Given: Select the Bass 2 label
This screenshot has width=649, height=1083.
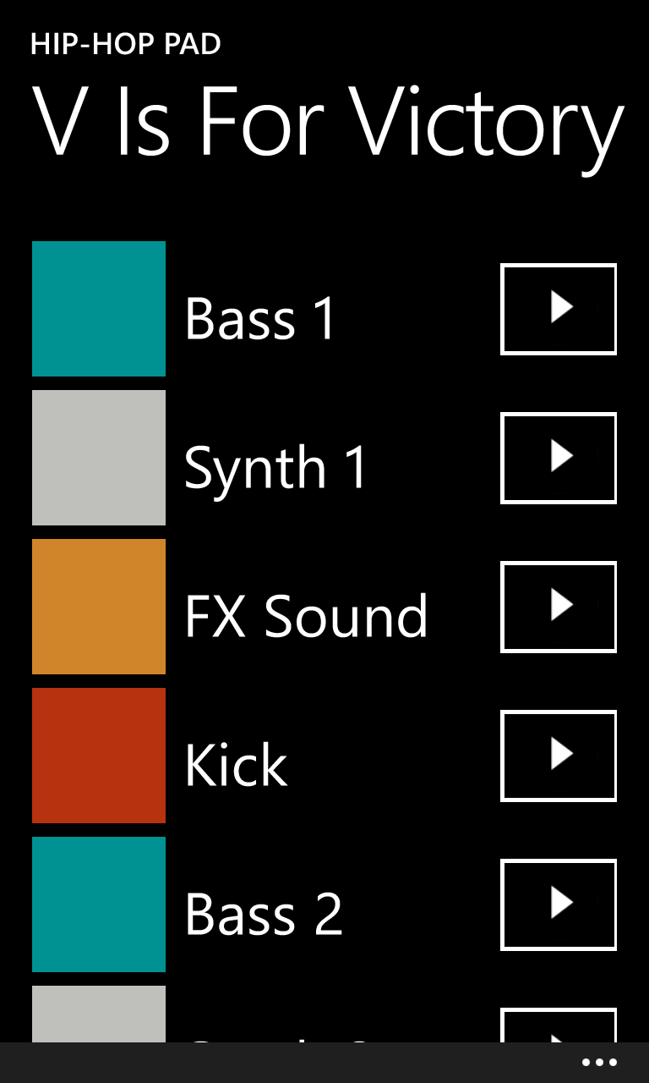Looking at the screenshot, I should [264, 915].
